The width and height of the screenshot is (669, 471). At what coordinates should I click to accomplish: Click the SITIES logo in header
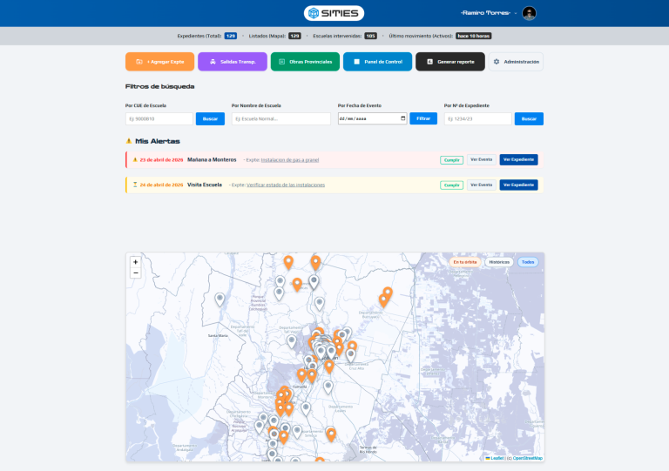(334, 13)
